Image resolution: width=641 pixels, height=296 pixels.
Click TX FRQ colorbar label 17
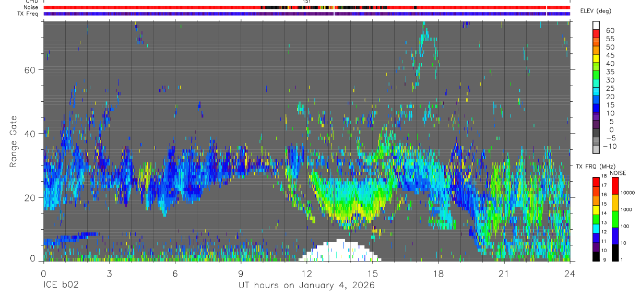tap(603, 185)
